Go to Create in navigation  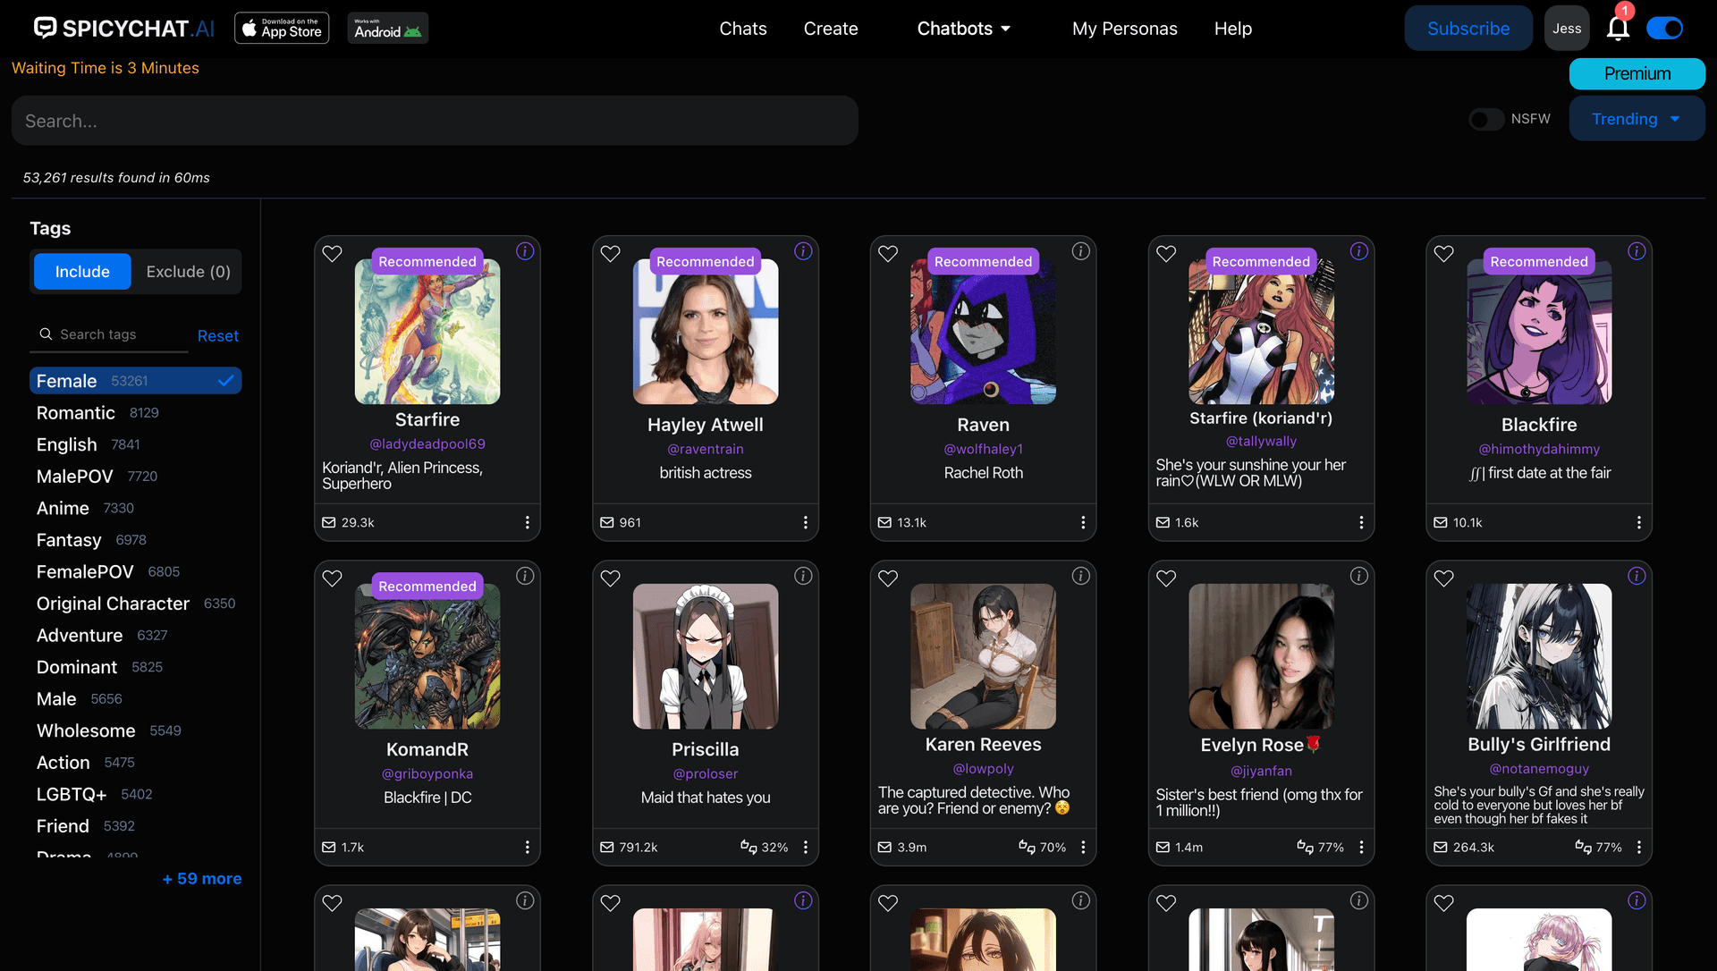[x=830, y=29]
